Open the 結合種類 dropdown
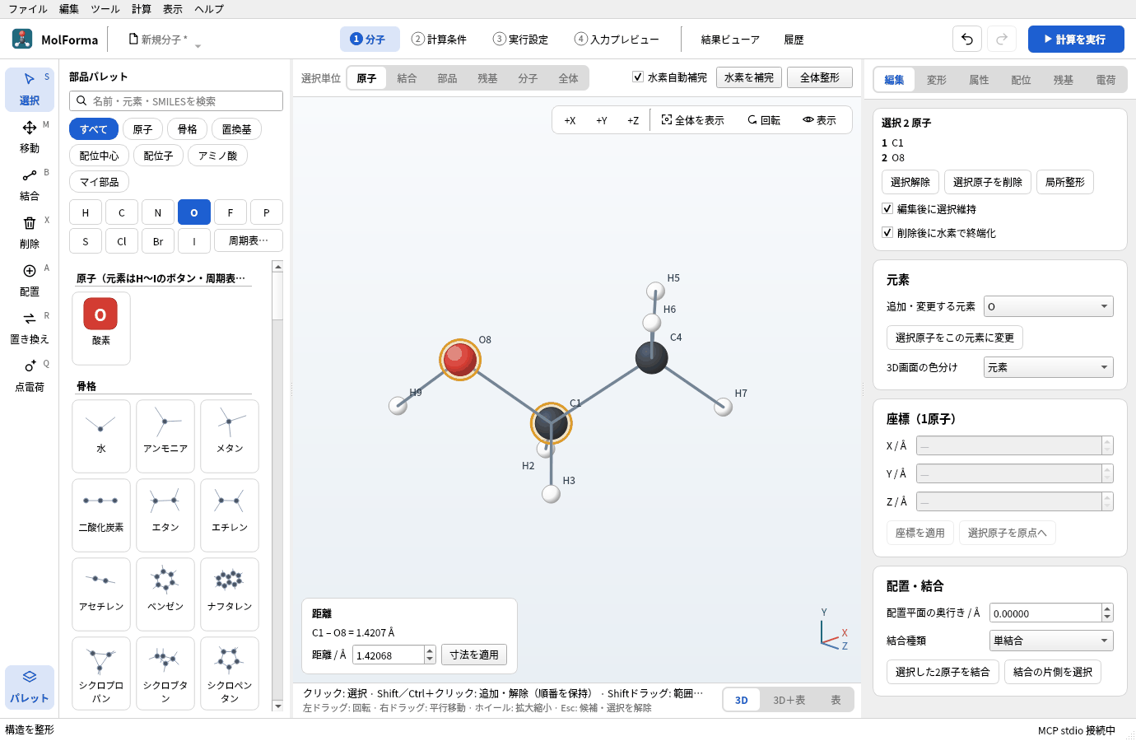This screenshot has height=741, width=1136. [1051, 641]
